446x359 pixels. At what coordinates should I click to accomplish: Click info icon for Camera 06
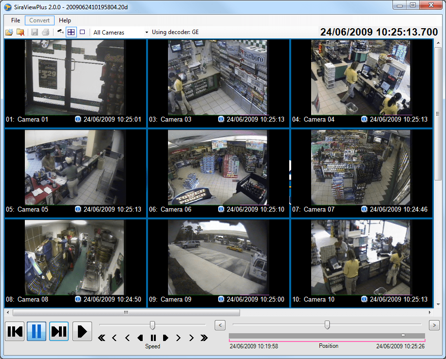coord(221,209)
